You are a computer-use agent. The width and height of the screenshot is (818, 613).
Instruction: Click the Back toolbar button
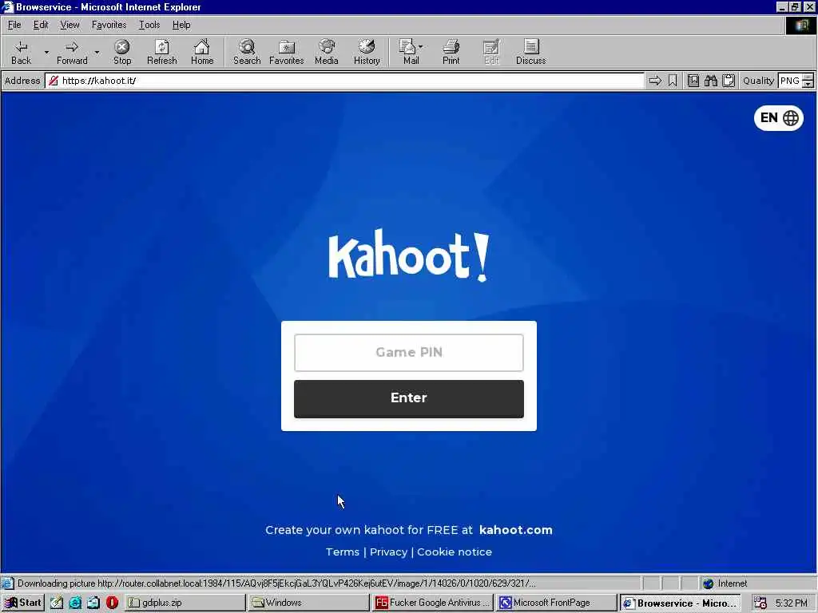(21, 52)
